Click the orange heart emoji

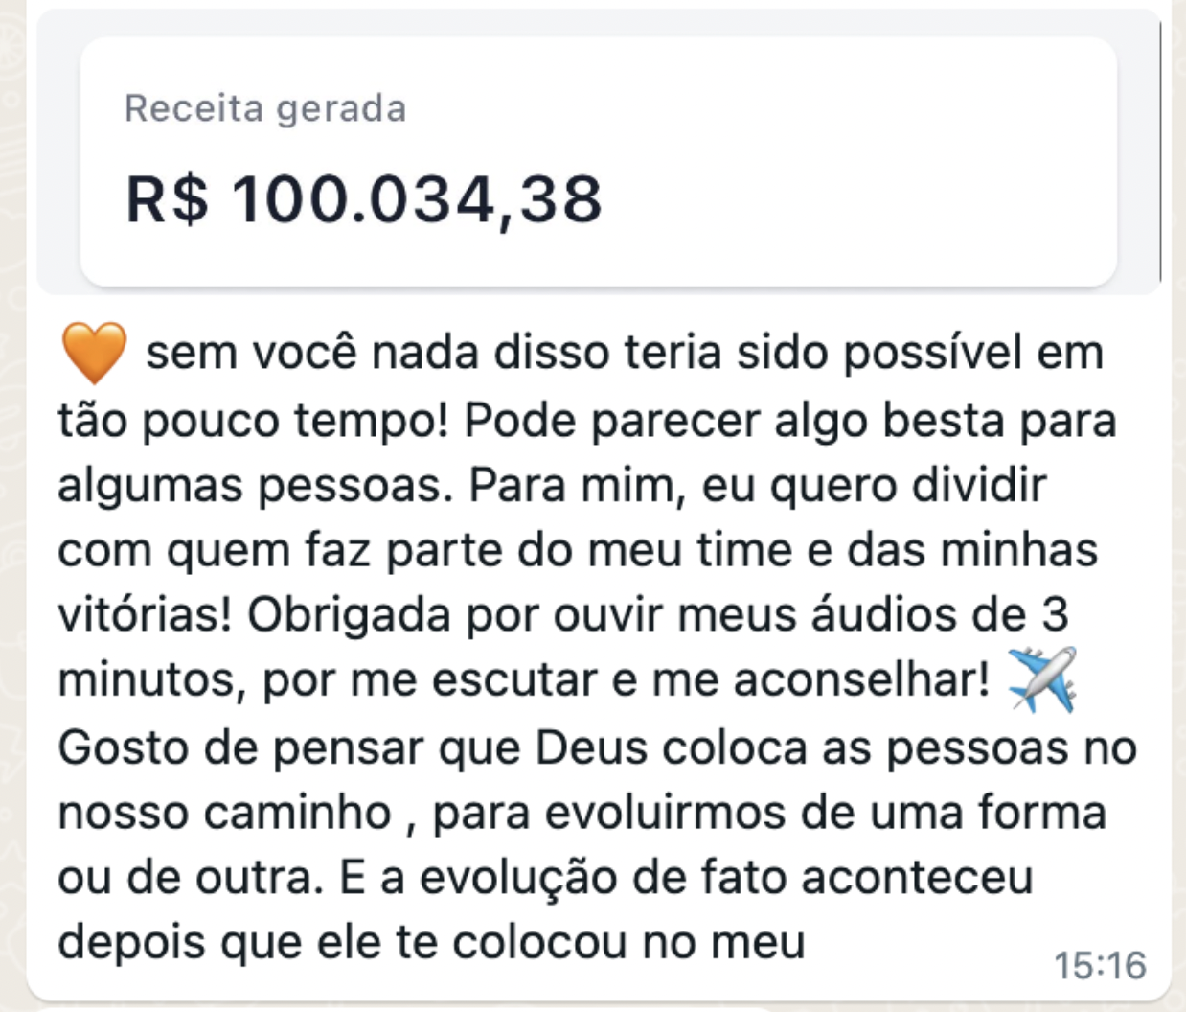[93, 354]
